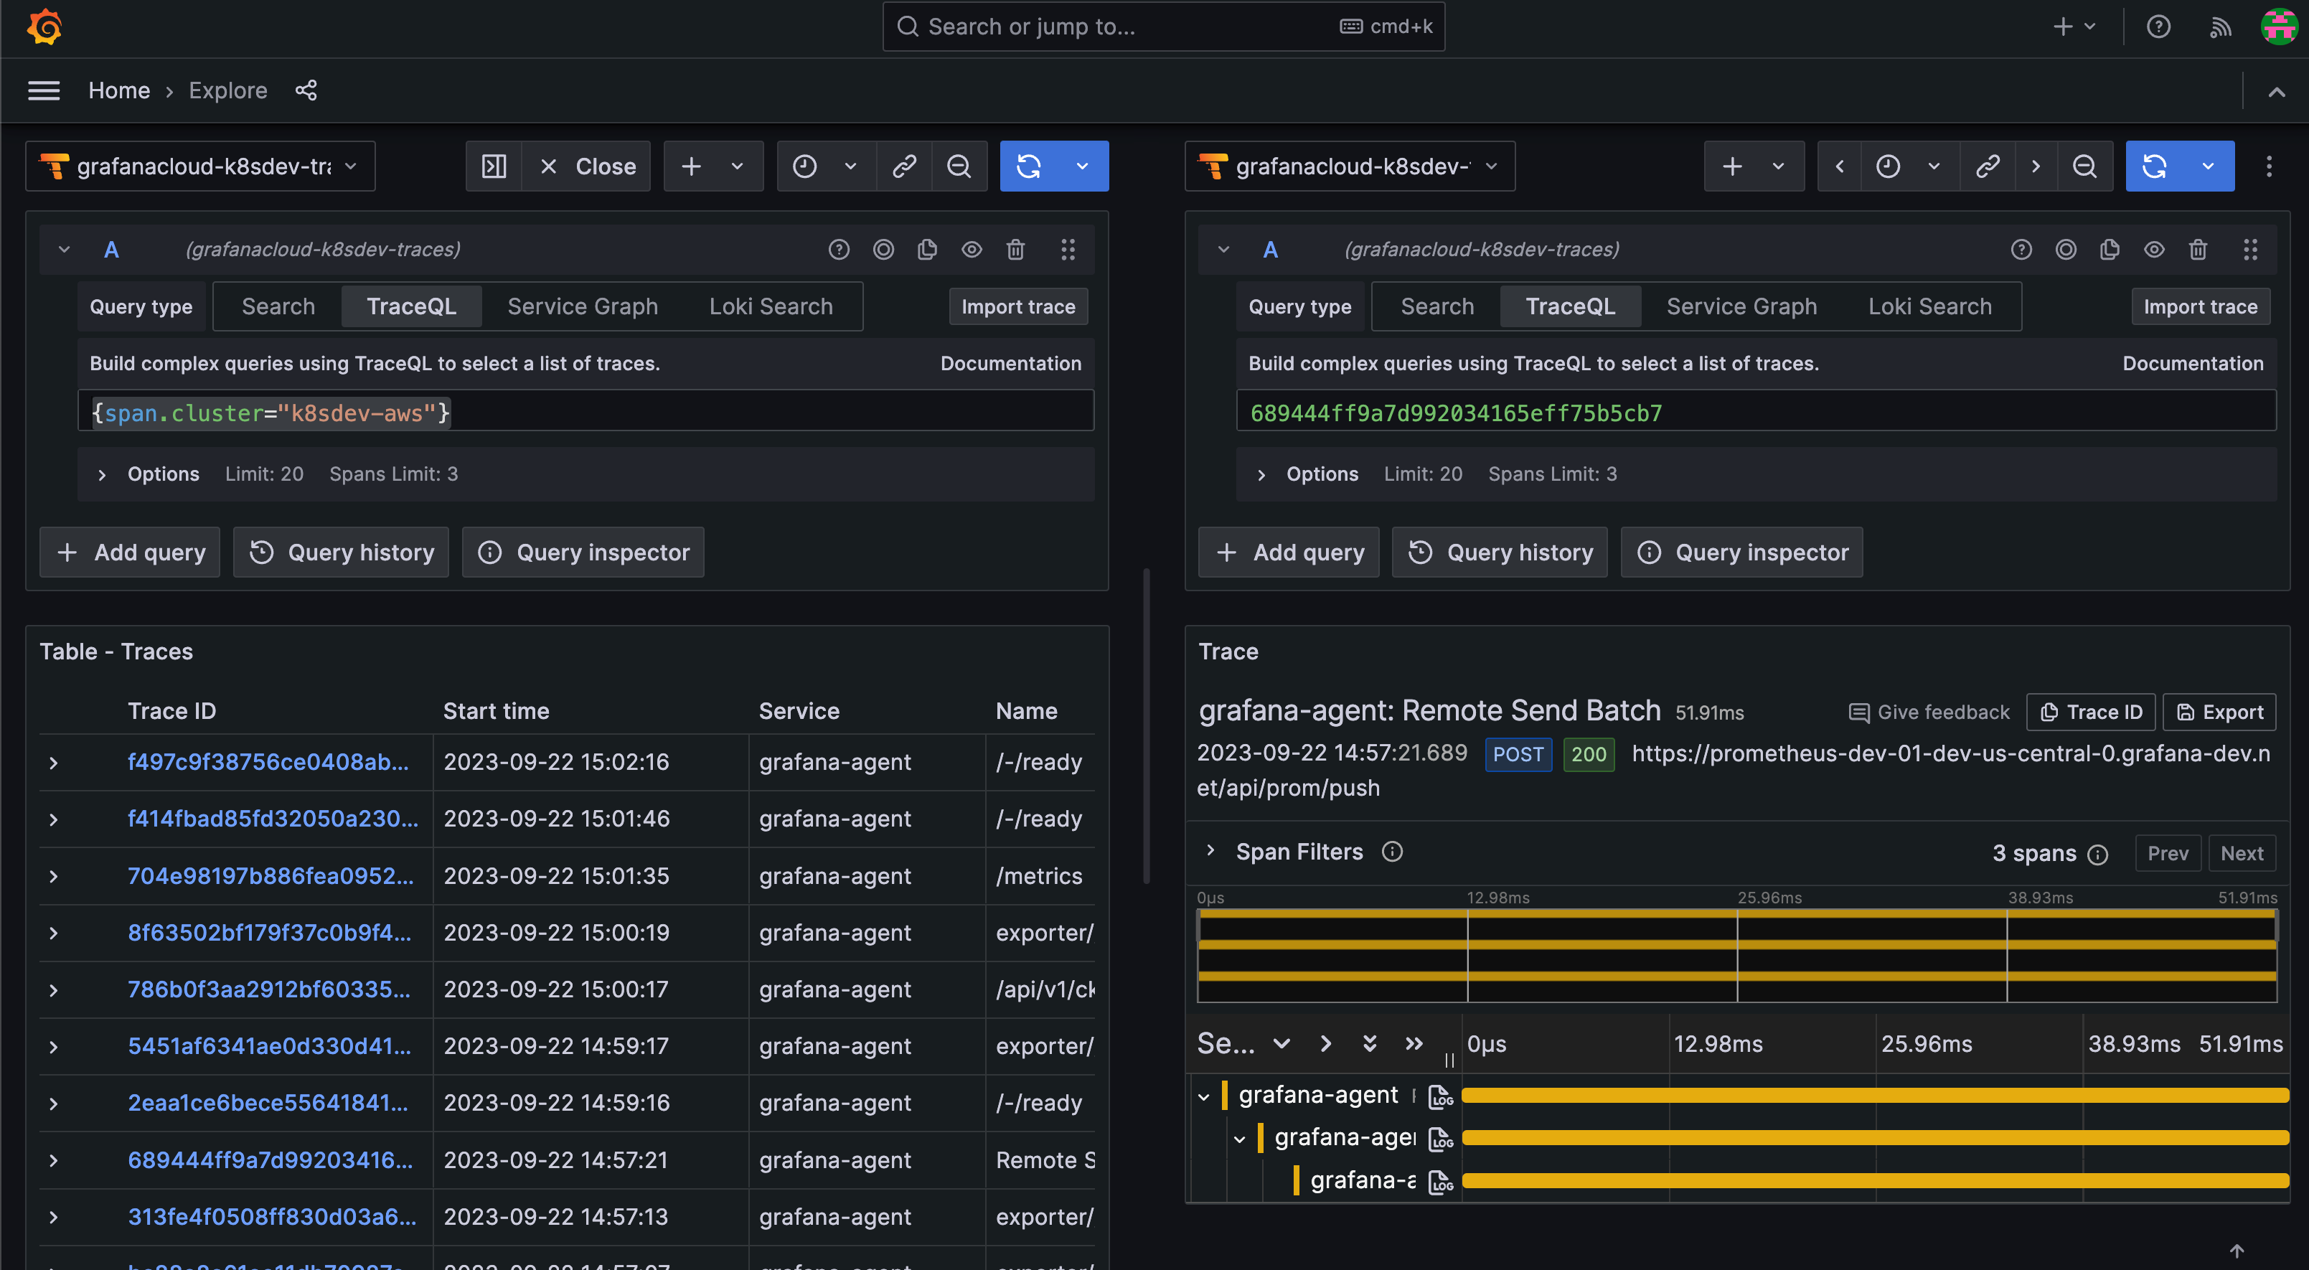Collapse query row A in left pane
This screenshot has width=2309, height=1270.
pos(65,250)
